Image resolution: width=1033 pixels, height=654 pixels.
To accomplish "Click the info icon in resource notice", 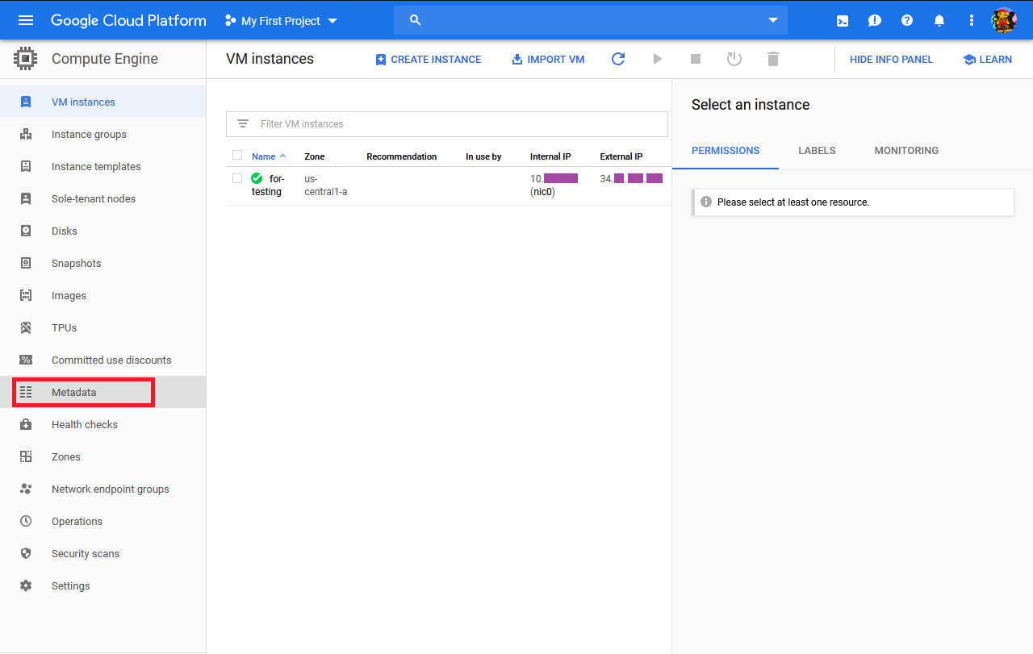I will [x=706, y=202].
